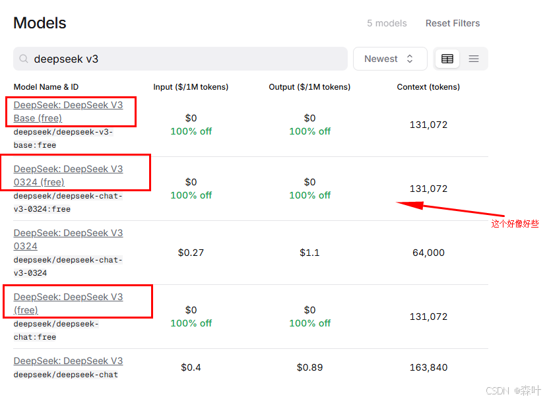The height and width of the screenshot is (401, 549).
Task: Click output $0 in V3 0324 (free) row
Action: pos(309,182)
